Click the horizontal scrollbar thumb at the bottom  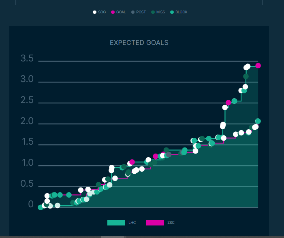tap(113, 237)
